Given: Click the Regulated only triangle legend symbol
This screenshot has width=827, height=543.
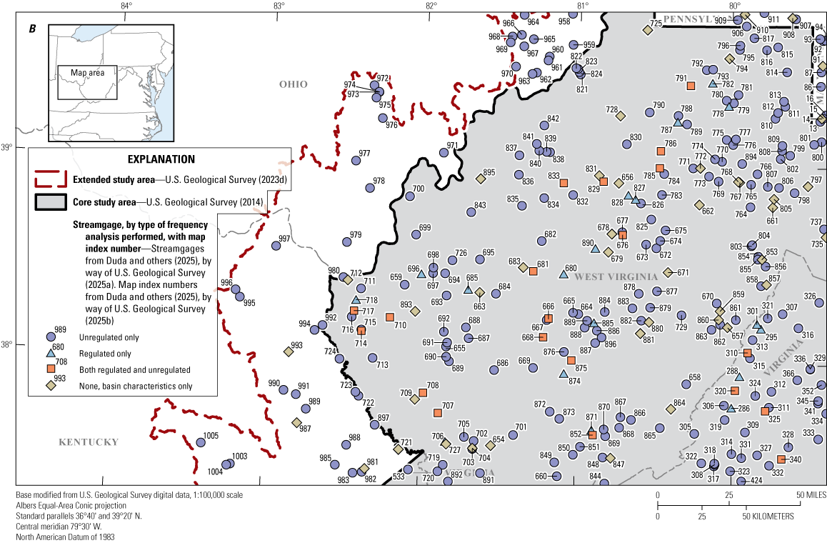Looking at the screenshot, I should pos(51,353).
